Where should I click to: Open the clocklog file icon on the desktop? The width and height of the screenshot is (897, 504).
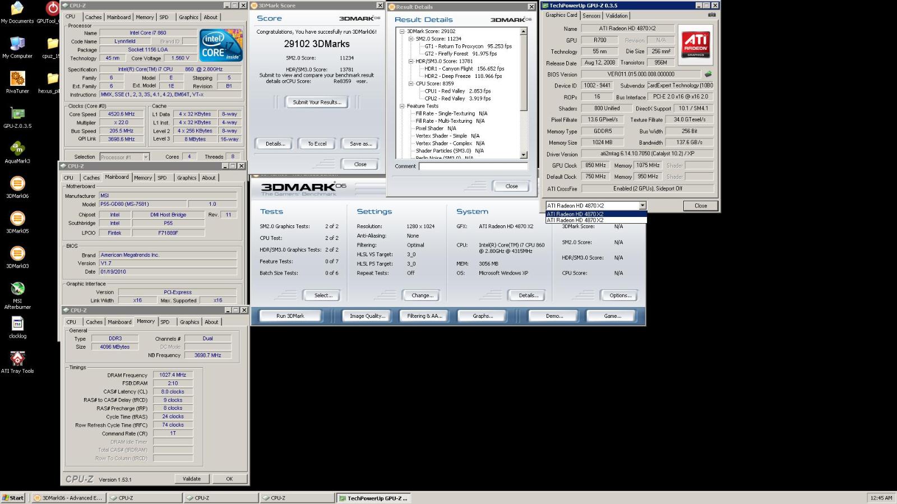pos(17,327)
